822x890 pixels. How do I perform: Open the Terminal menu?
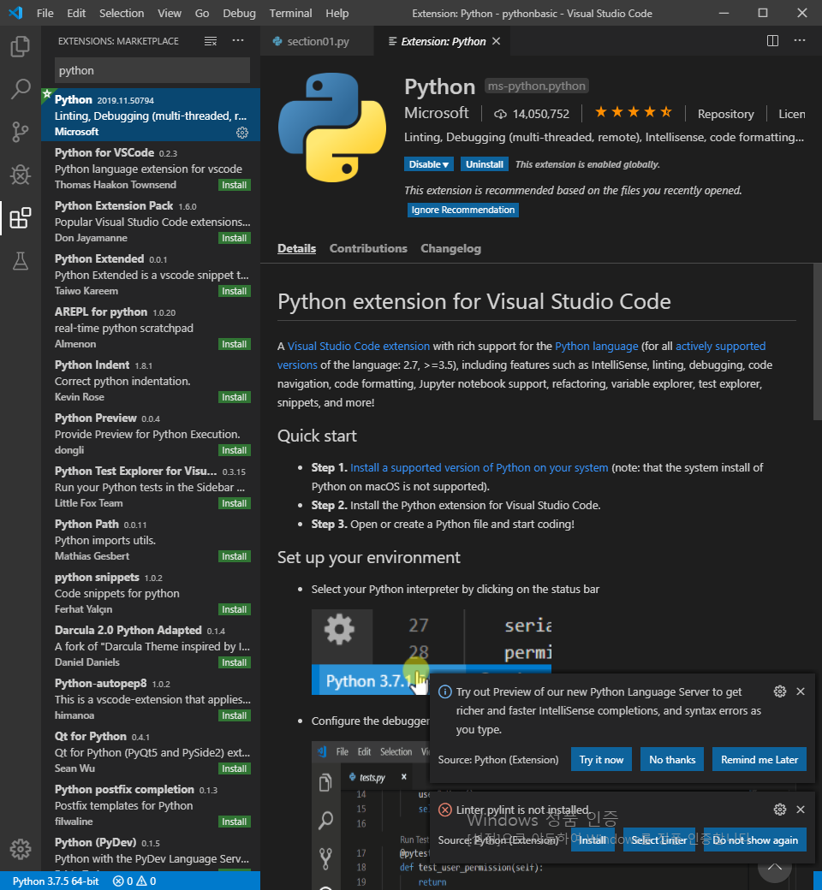(x=290, y=13)
